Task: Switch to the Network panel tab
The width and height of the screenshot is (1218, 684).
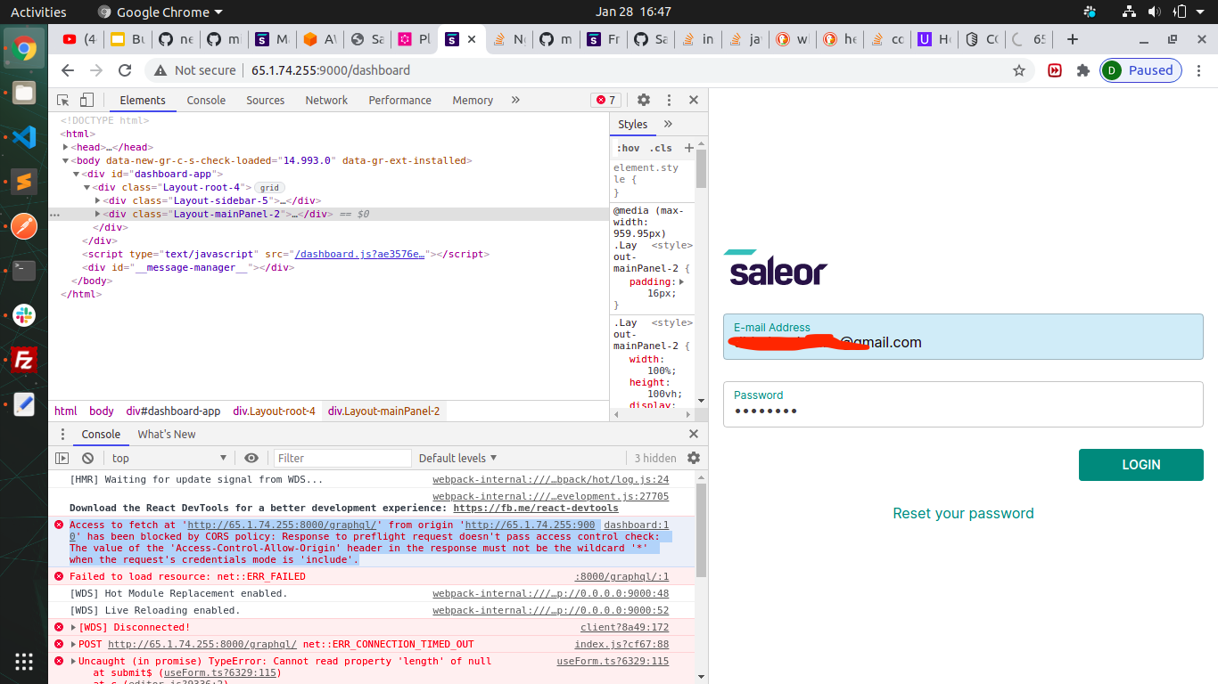Action: coord(326,100)
